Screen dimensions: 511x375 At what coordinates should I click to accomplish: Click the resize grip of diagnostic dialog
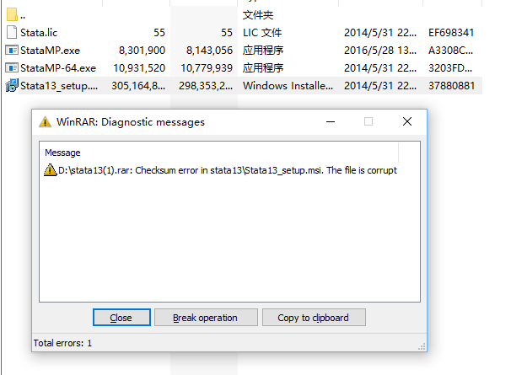422,346
